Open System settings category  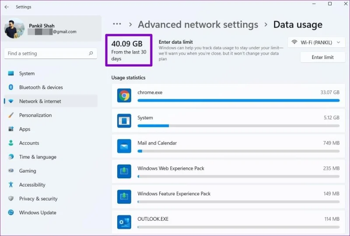pyautogui.click(x=50, y=73)
